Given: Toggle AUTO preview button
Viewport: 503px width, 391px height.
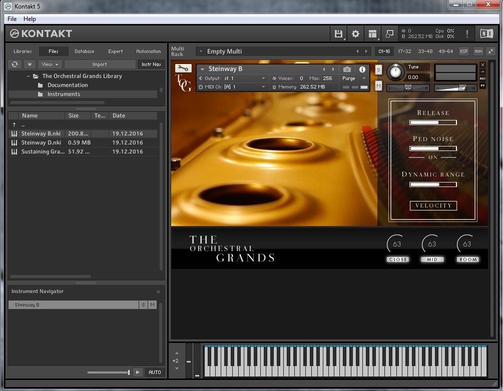Looking at the screenshot, I should tap(155, 372).
